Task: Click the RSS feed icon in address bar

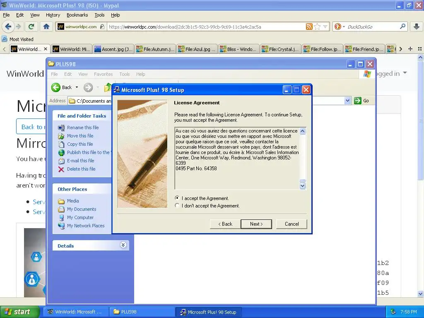Action: click(309, 26)
